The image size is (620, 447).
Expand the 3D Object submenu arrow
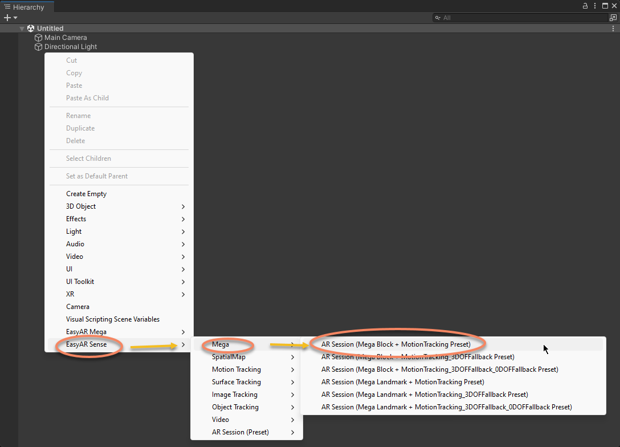click(x=183, y=206)
